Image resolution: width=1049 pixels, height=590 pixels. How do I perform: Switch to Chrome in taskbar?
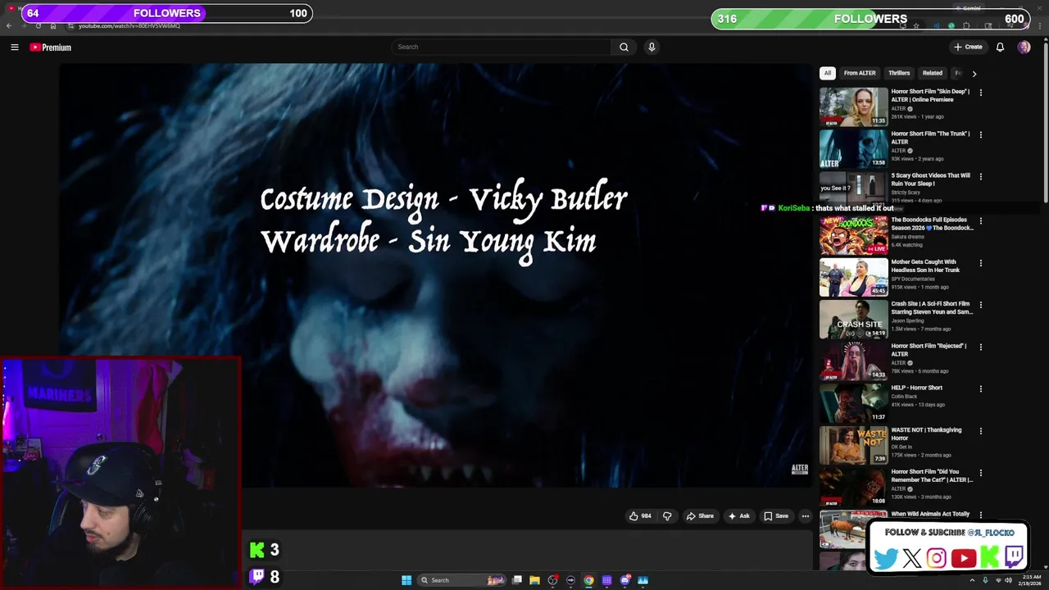[588, 580]
